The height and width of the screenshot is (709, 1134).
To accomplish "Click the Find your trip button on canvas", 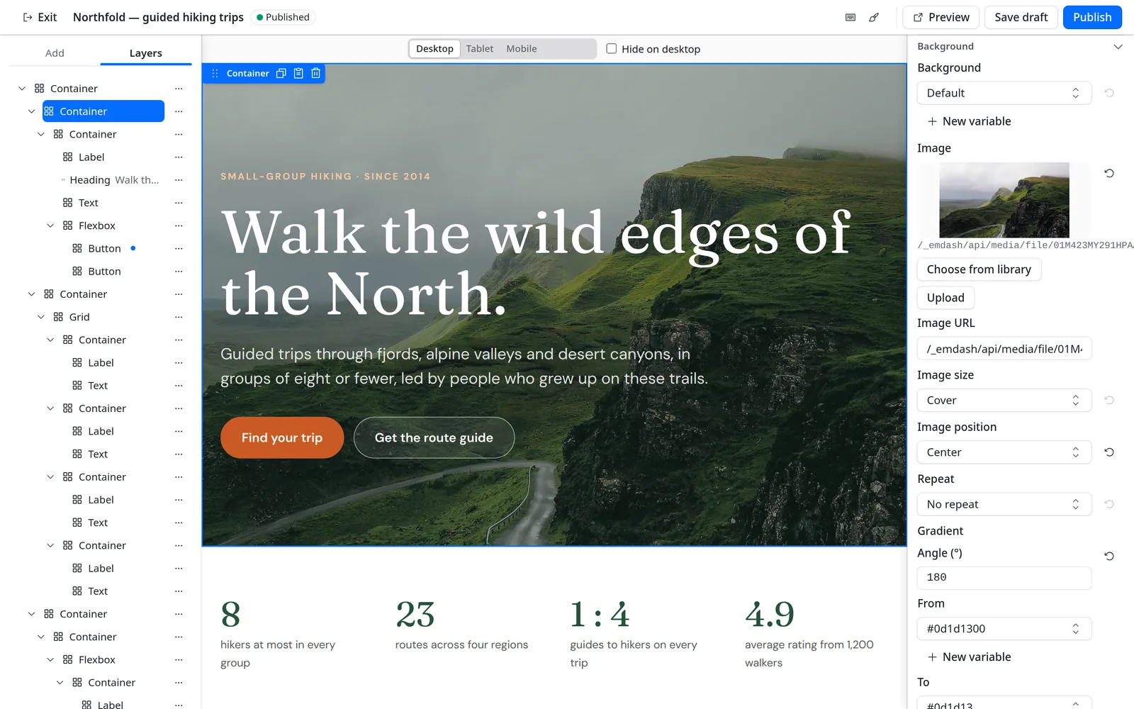I will 282,437.
